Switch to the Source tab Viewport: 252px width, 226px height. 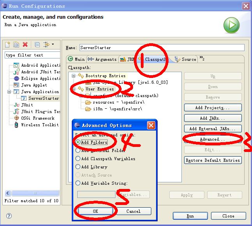point(185,59)
